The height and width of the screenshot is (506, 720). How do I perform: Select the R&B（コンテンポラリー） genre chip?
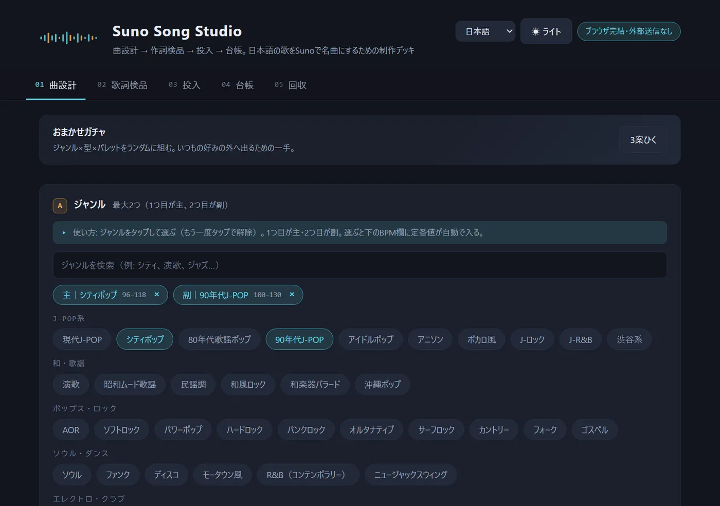(x=308, y=475)
